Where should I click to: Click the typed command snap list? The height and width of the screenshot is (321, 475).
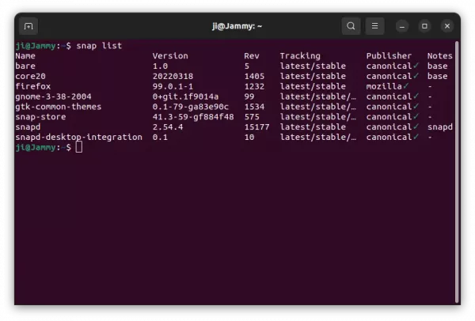coord(99,46)
